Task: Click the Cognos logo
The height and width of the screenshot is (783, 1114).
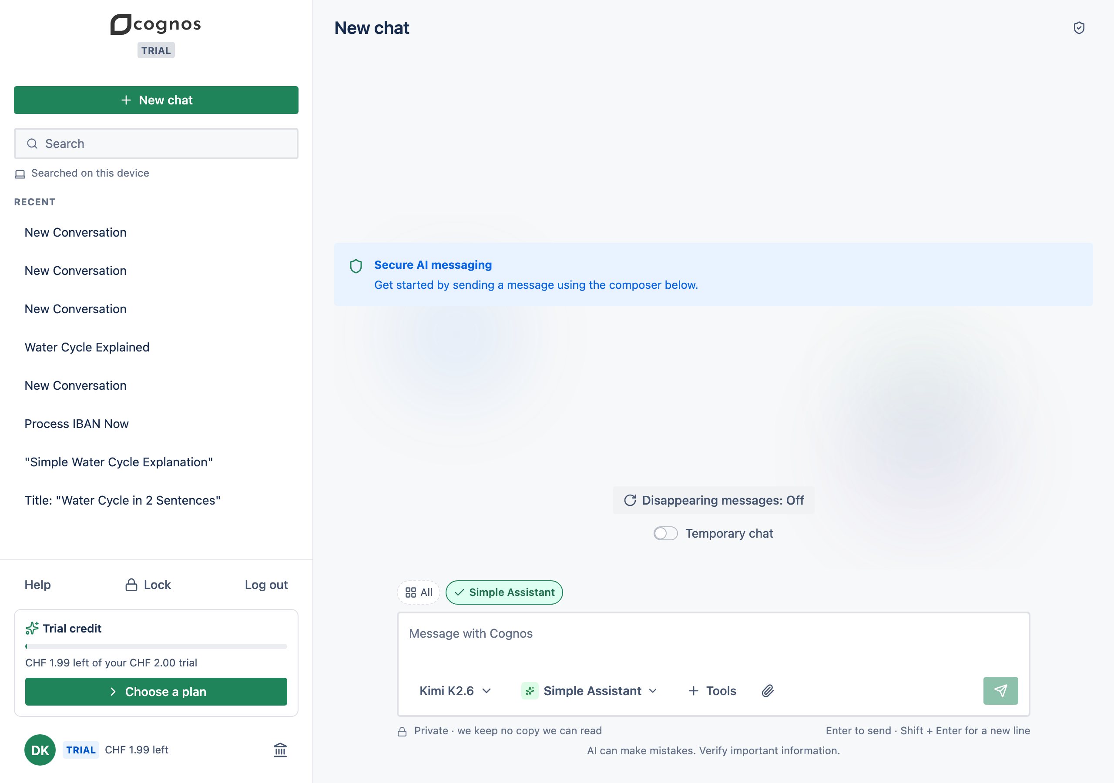Action: tap(156, 24)
